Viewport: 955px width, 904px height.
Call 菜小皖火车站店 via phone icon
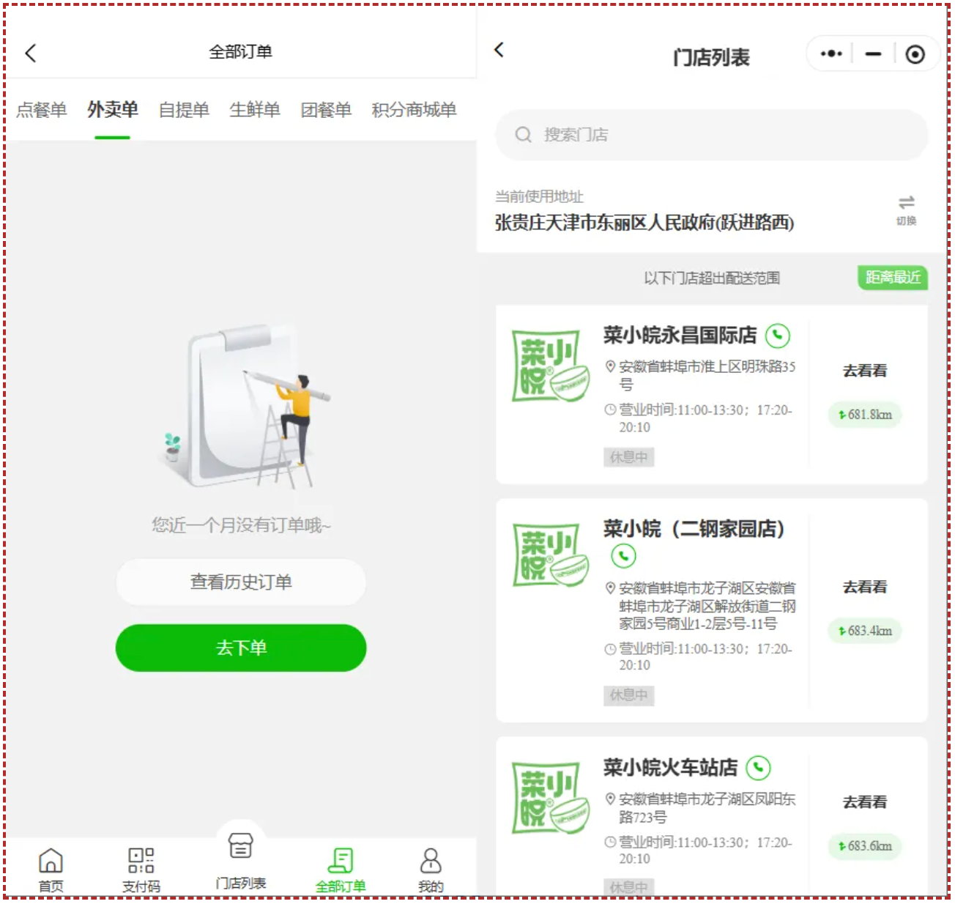click(759, 768)
